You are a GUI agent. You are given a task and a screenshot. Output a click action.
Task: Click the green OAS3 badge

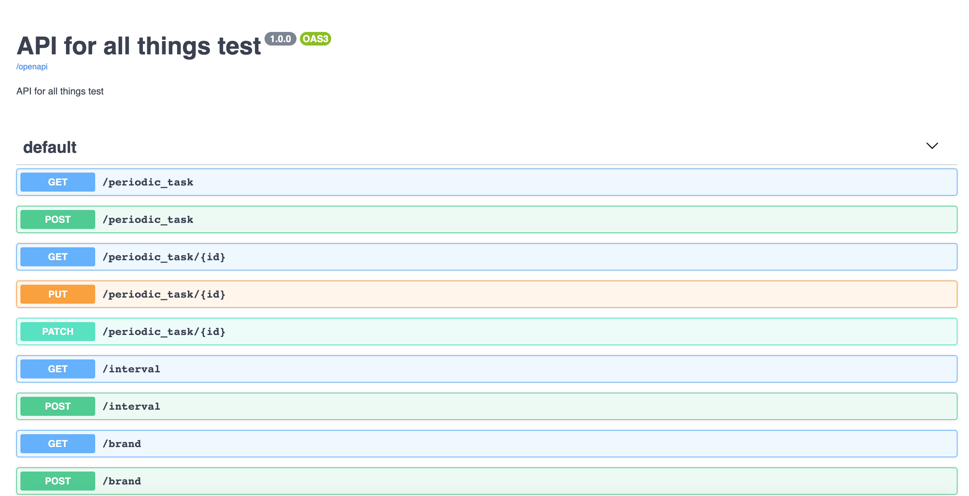tap(315, 39)
